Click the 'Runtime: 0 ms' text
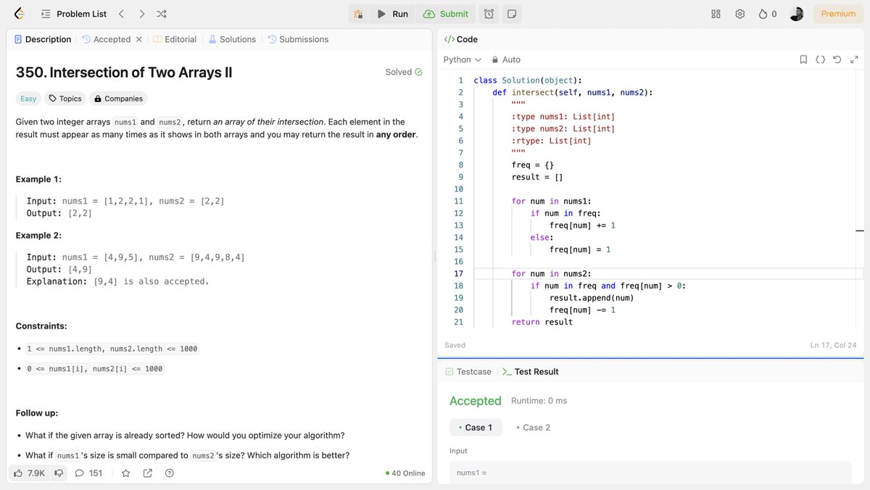 click(539, 401)
